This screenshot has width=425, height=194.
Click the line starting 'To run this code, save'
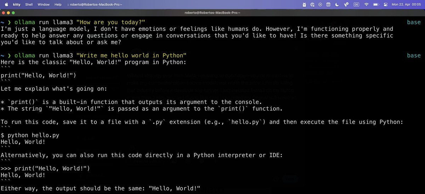coord(202,122)
